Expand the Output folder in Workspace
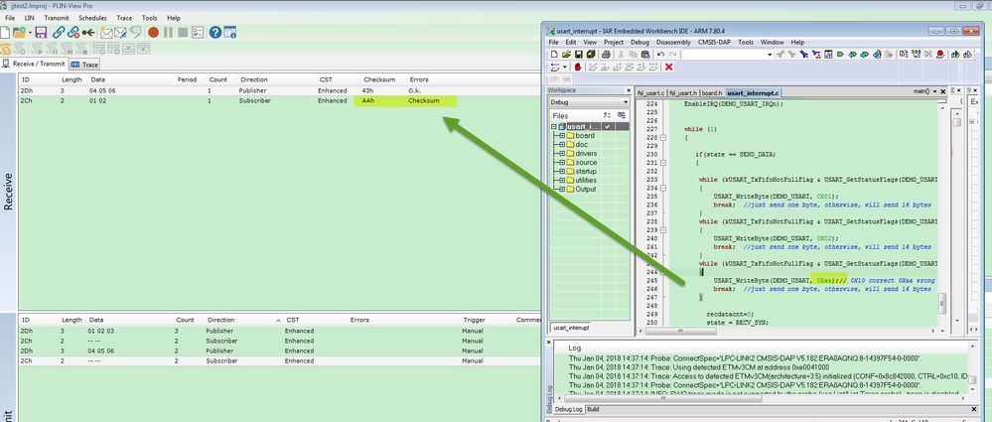992x422 pixels. pyautogui.click(x=562, y=190)
